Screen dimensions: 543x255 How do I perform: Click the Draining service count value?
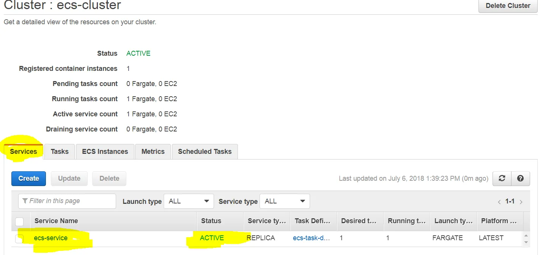tap(152, 129)
